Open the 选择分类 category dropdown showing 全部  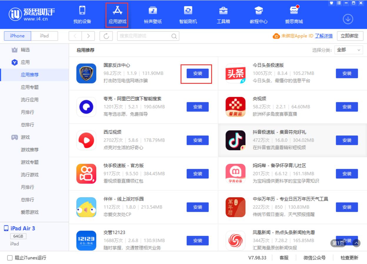click(x=349, y=50)
